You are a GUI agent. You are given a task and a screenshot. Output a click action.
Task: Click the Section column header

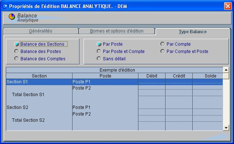39,76
